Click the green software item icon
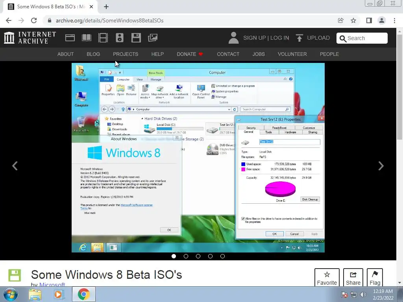Viewport: 403px width, 302px height. pyautogui.click(x=15, y=276)
